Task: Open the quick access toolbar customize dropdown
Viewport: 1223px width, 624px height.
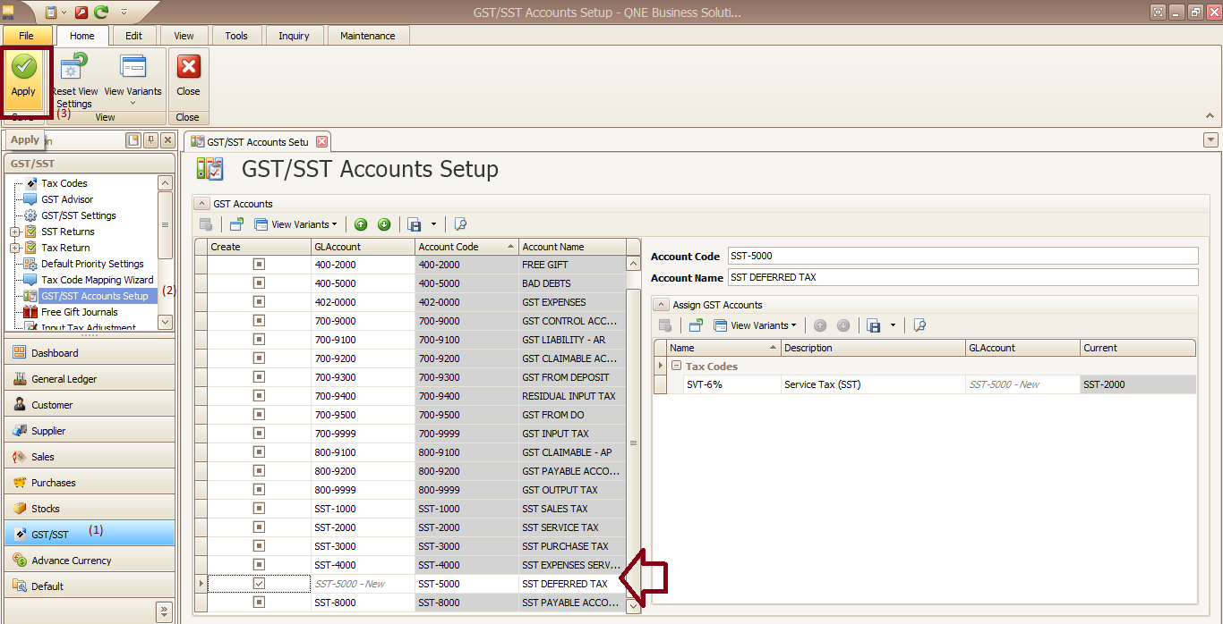Action: point(124,12)
